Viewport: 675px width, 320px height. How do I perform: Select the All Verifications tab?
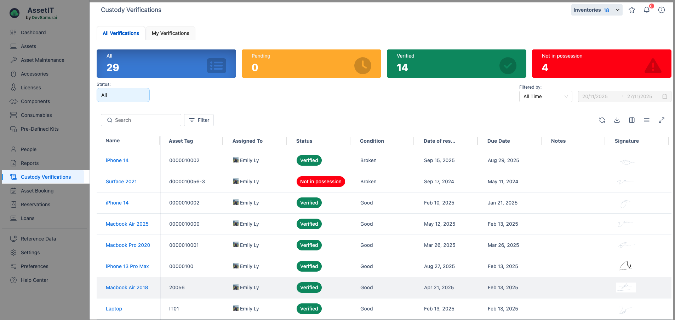click(x=121, y=33)
